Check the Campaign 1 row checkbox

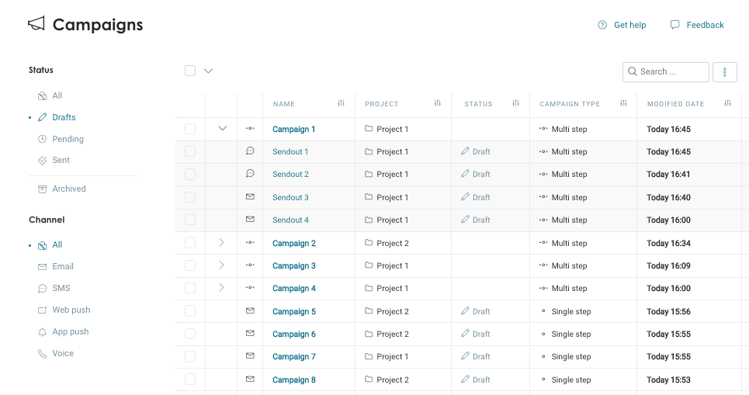point(190,129)
